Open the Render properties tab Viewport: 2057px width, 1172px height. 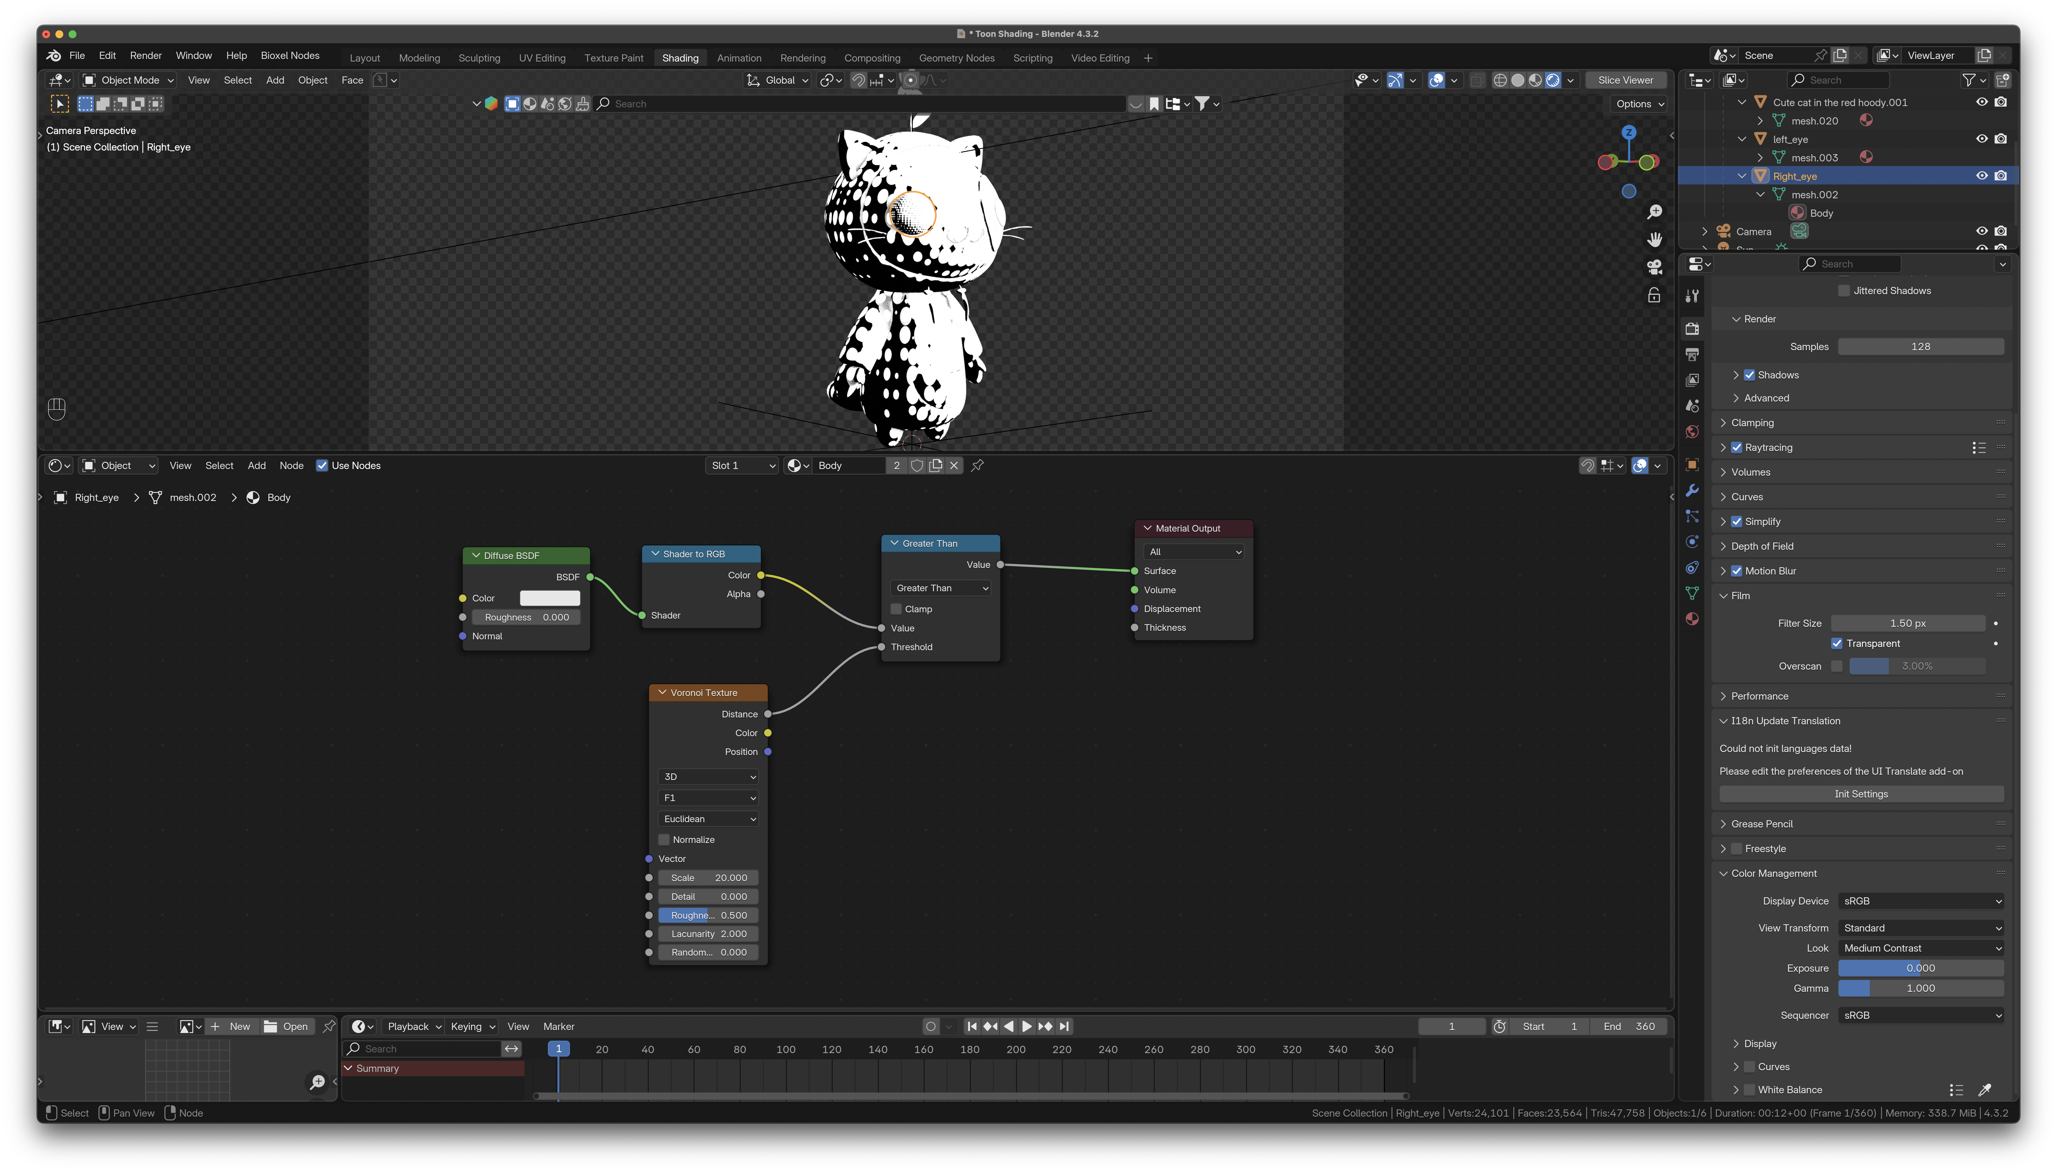coord(1692,328)
